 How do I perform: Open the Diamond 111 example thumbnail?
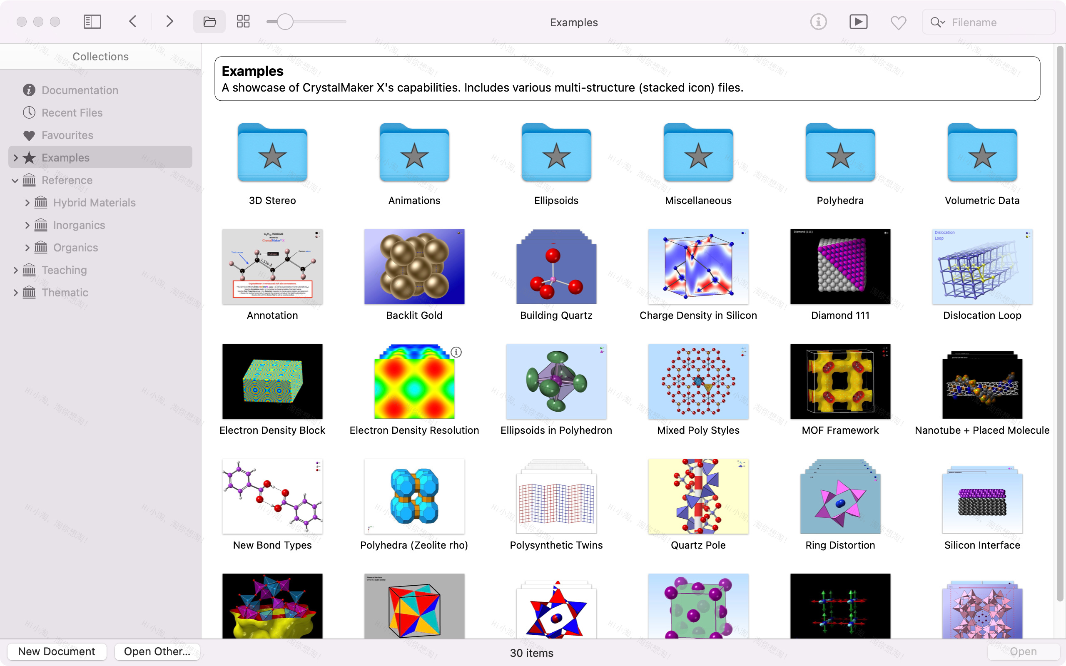pos(839,266)
